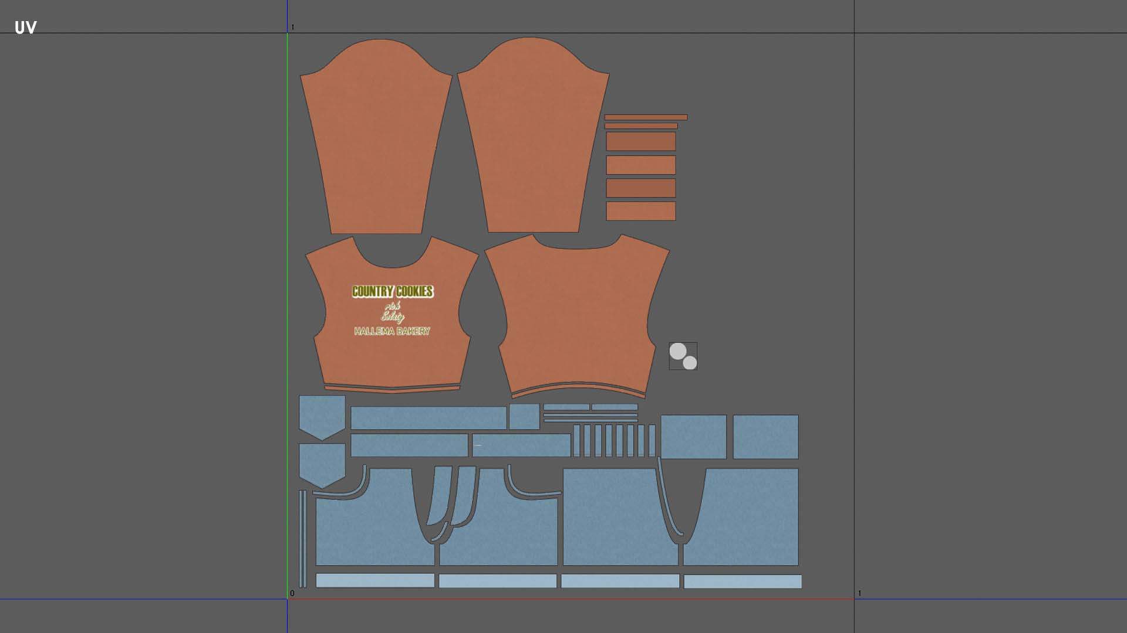Click the UV label in the corner

pos(25,28)
